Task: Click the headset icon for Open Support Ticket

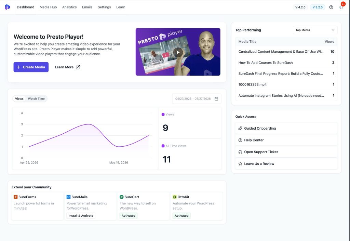Action: point(240,152)
